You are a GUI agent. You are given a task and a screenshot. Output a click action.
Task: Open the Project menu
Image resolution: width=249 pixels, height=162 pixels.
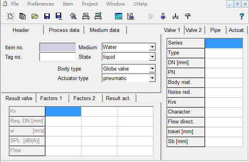tap(90, 4)
